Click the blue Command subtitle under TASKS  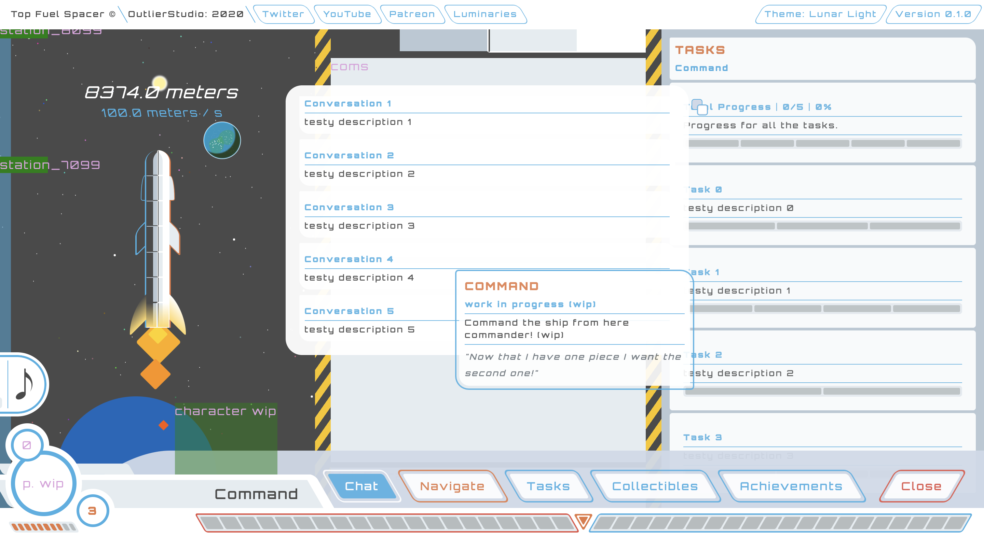click(x=701, y=68)
